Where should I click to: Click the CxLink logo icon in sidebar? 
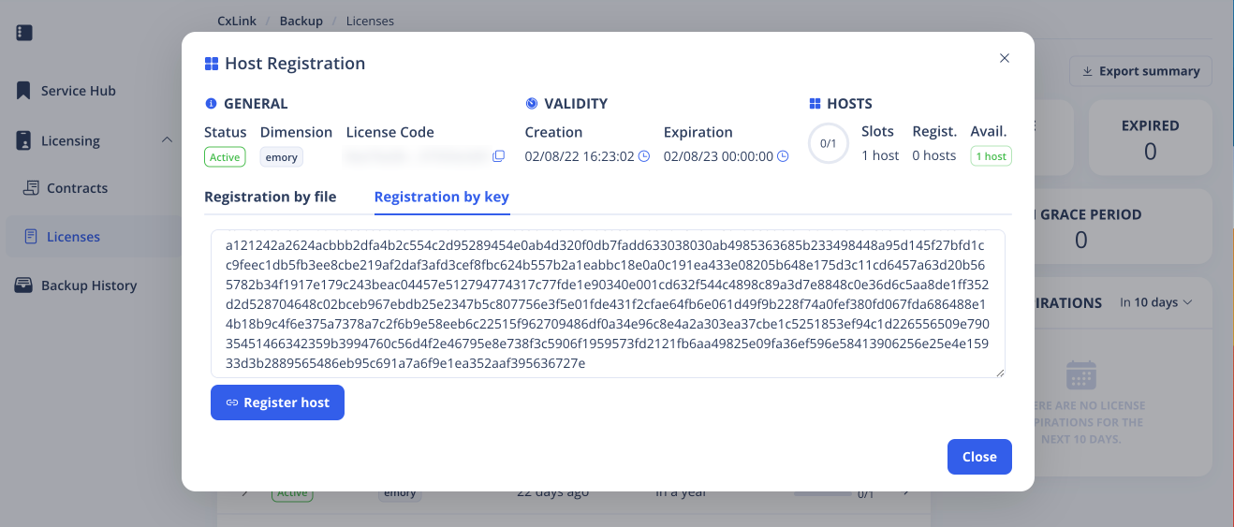point(24,33)
